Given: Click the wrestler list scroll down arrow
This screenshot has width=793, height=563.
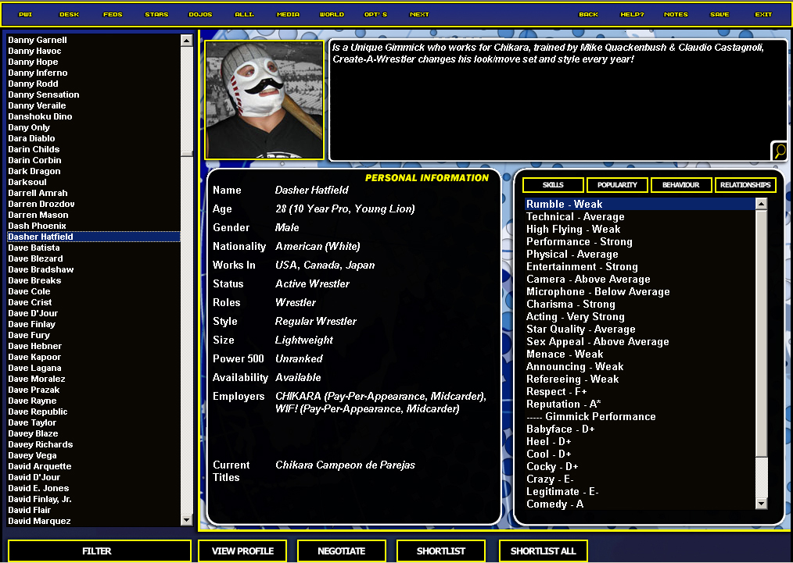Looking at the screenshot, I should (x=187, y=519).
